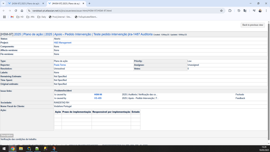Image resolution: width=270 pixels, height=152 pixels.
Task: Open the HD bookmarks folder
Action: [20, 17]
